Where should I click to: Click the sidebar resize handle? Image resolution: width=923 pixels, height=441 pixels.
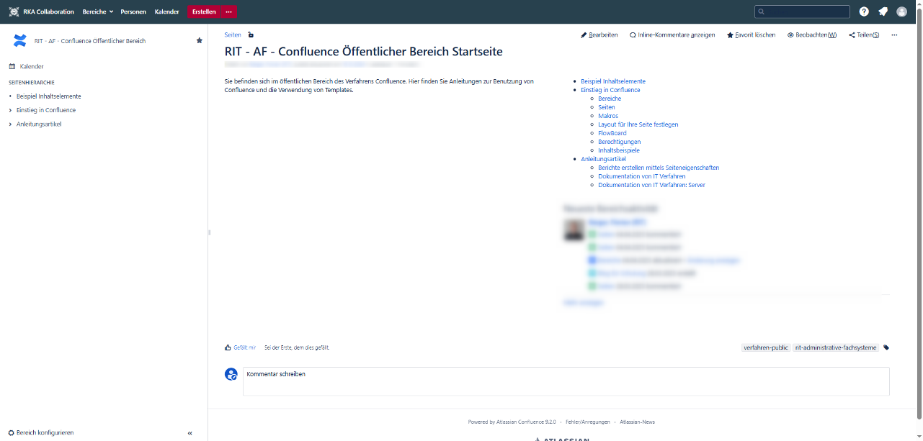[209, 232]
